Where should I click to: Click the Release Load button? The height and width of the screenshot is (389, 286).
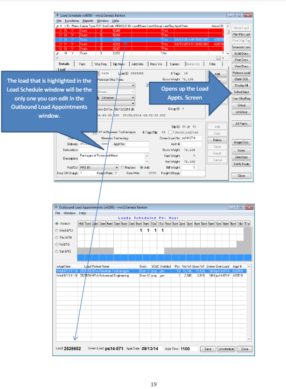241,73
